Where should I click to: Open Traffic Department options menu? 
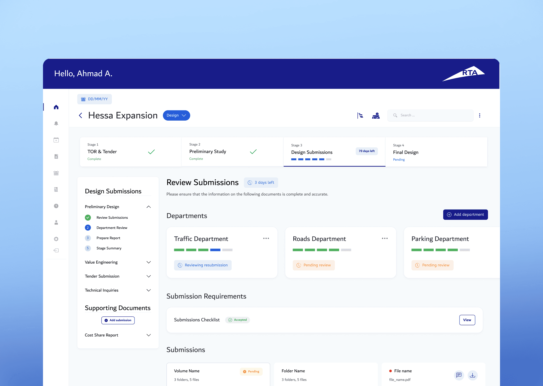[266, 238]
